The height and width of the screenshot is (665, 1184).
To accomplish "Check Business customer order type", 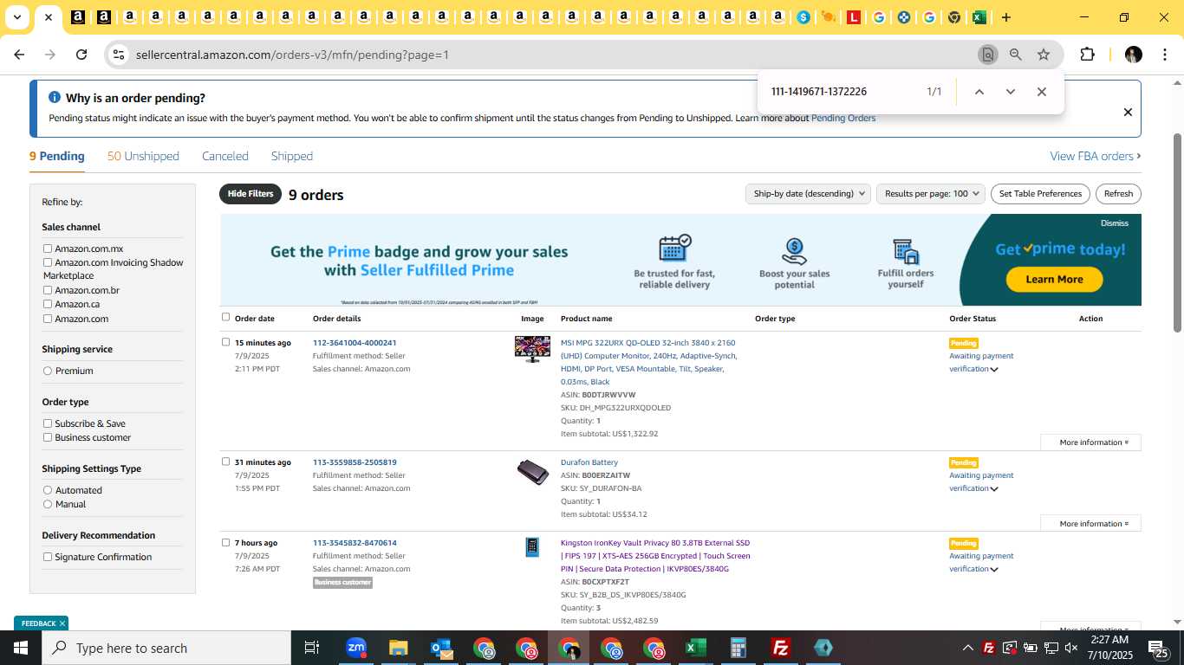I will [x=48, y=437].
